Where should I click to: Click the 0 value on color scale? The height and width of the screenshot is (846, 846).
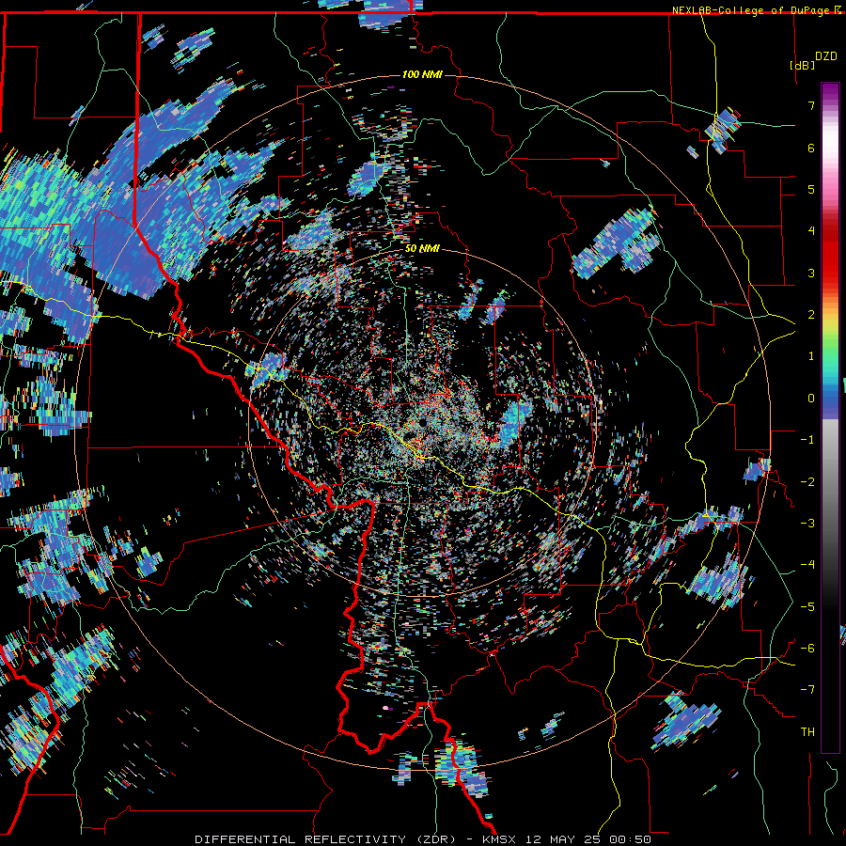811,399
